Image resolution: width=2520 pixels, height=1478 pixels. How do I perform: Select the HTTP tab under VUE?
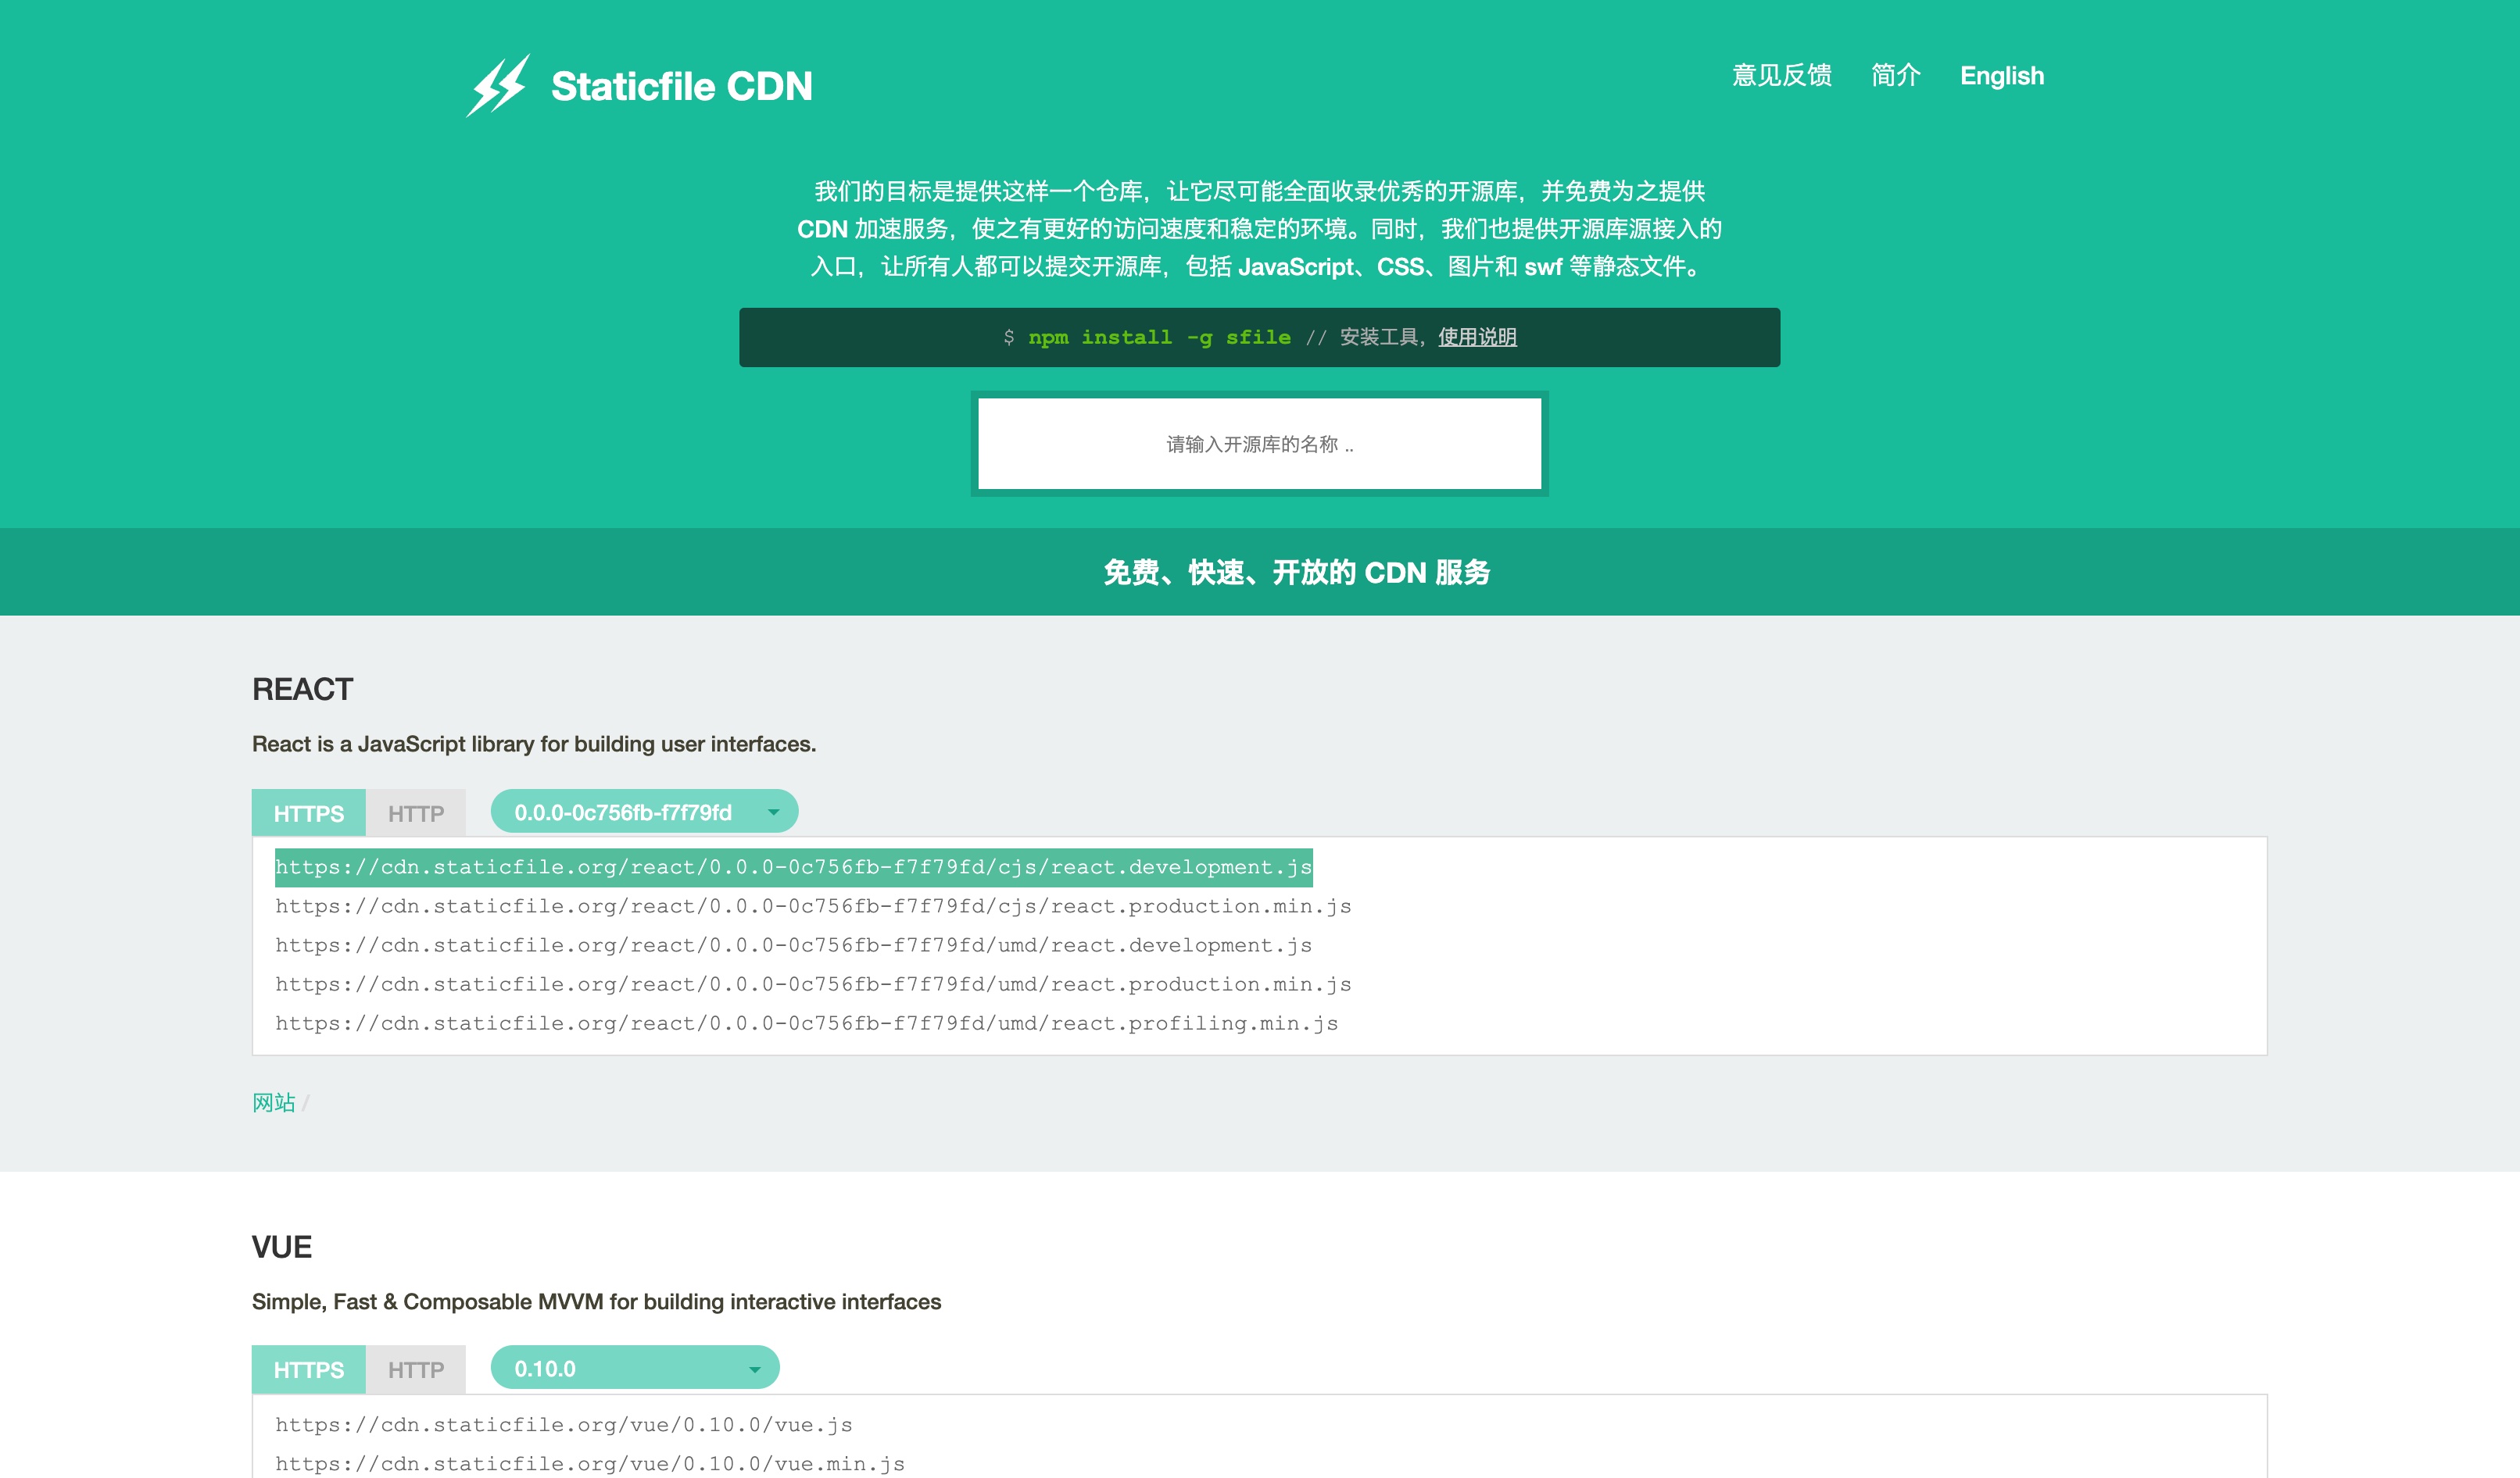click(x=416, y=1370)
